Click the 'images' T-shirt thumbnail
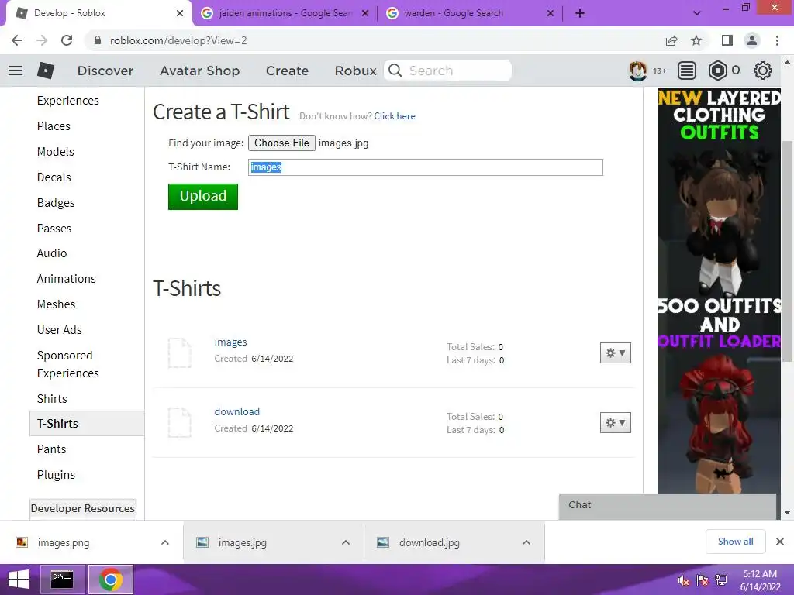The image size is (794, 595). [180, 353]
